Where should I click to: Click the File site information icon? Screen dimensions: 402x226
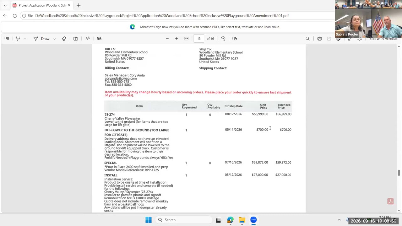point(27,16)
